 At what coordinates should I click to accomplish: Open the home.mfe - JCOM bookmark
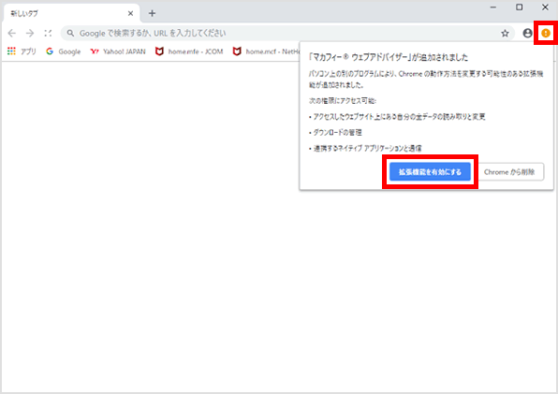[189, 51]
